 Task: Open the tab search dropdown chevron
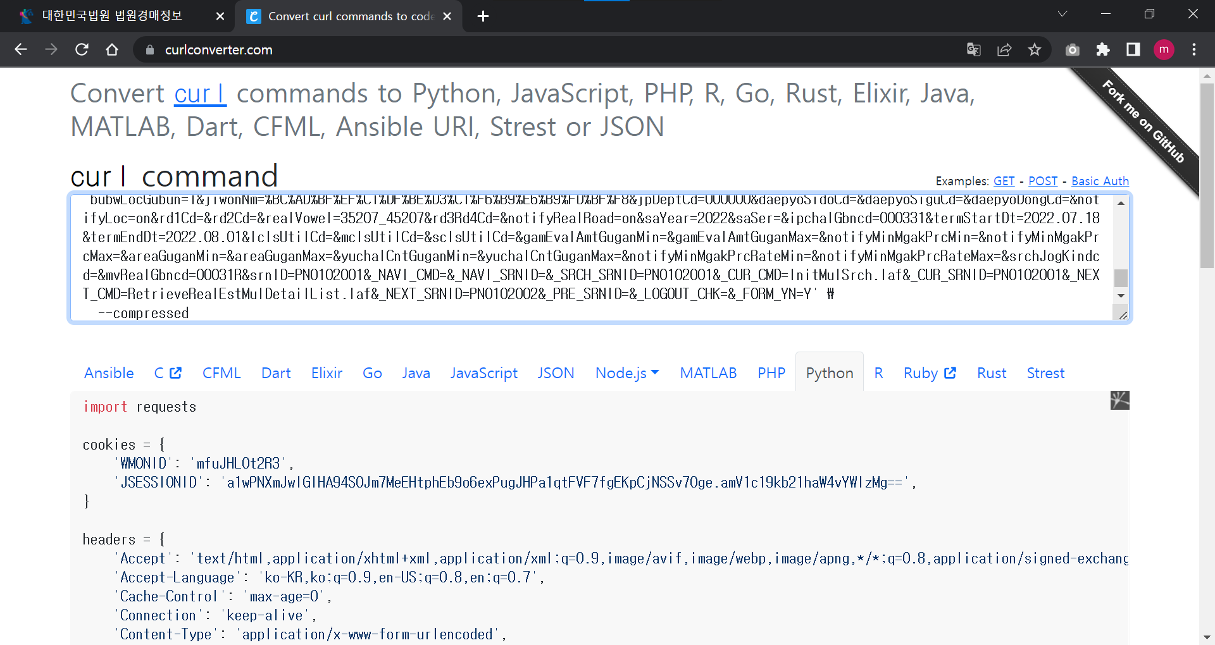tap(1062, 14)
